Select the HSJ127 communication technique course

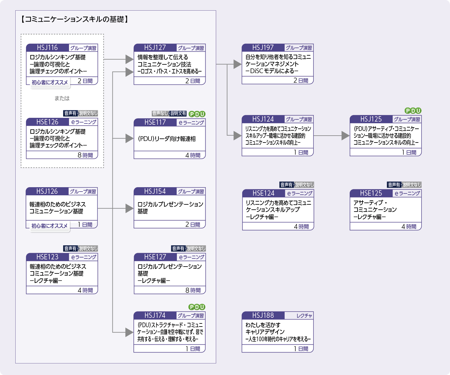170,64
